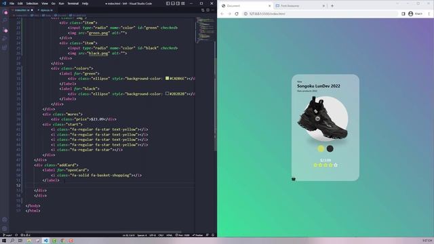Open Extensions view in activity bar
This screenshot has height=244, width=434.
5,47
